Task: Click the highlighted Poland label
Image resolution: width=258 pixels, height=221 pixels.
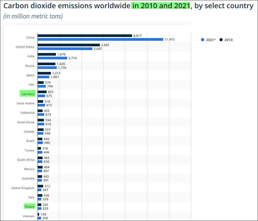Action: (29, 207)
